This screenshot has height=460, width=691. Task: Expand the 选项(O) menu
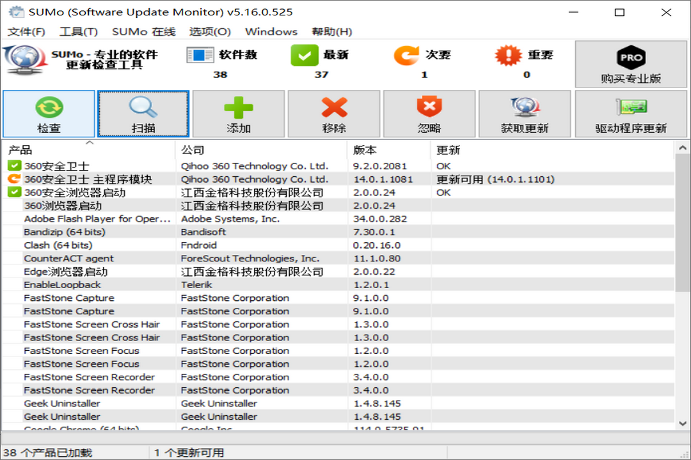point(210,32)
